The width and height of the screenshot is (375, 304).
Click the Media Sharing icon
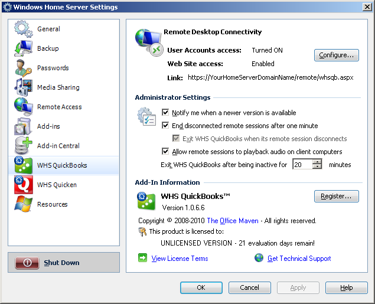(23, 87)
